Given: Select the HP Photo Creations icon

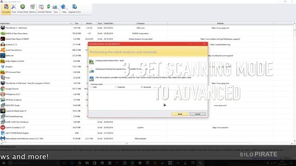Looking at the screenshot, I should tap(3, 100).
